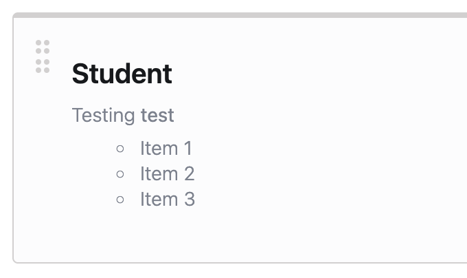
Task: Select the "Item 2" list entry
Action: (x=168, y=173)
